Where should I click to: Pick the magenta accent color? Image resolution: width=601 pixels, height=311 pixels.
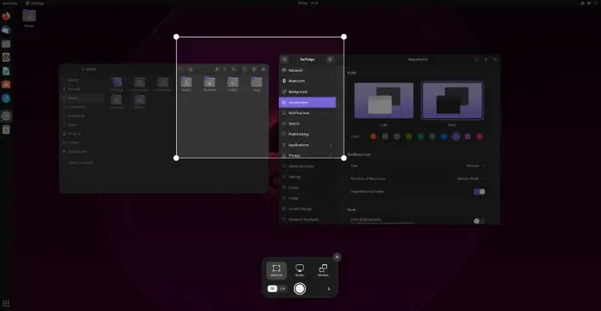(x=467, y=137)
